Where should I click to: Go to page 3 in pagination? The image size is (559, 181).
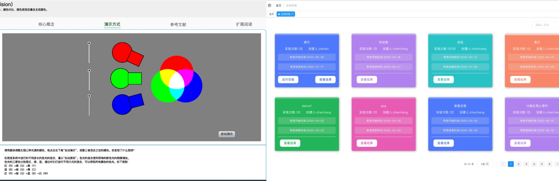click(526, 164)
